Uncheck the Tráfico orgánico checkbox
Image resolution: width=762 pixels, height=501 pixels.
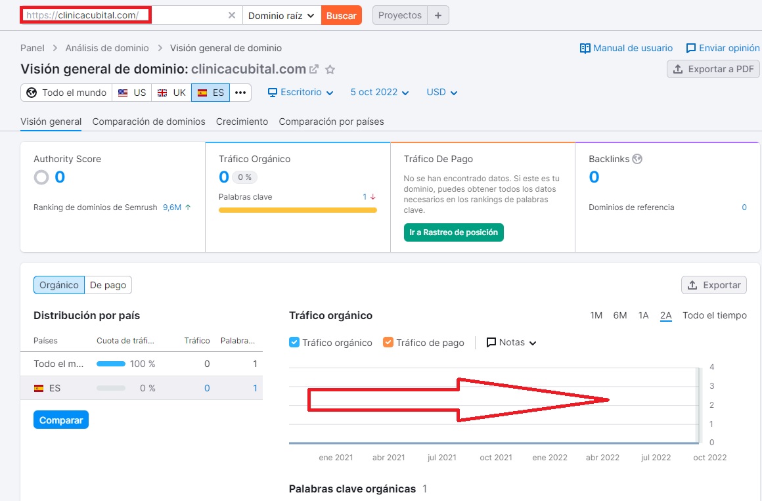[x=294, y=342]
